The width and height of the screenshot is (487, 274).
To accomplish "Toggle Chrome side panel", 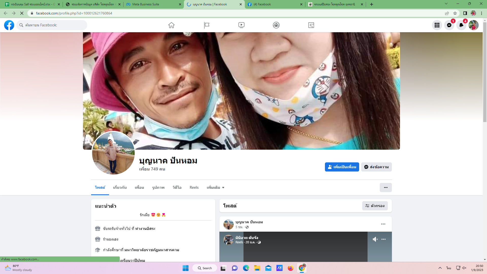I will pyautogui.click(x=465, y=13).
